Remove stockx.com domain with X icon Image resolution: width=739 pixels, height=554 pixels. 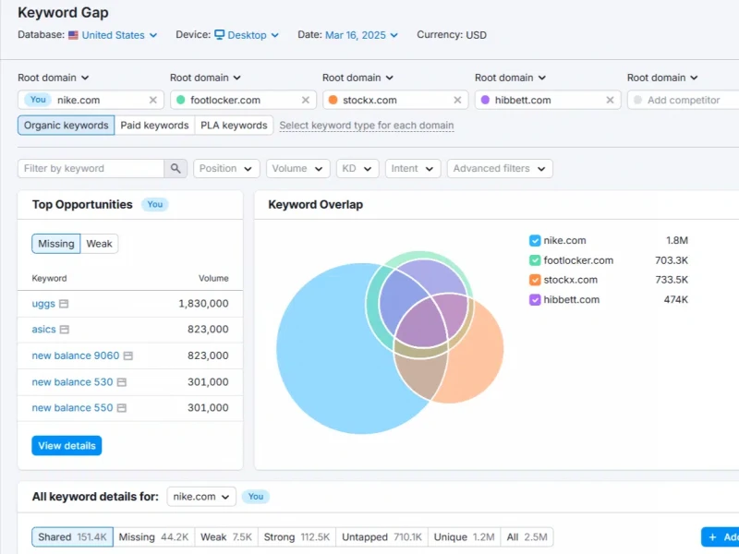(x=457, y=100)
